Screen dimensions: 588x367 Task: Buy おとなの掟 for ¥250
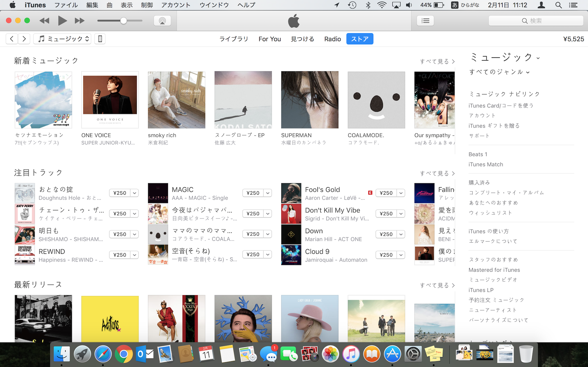point(120,193)
